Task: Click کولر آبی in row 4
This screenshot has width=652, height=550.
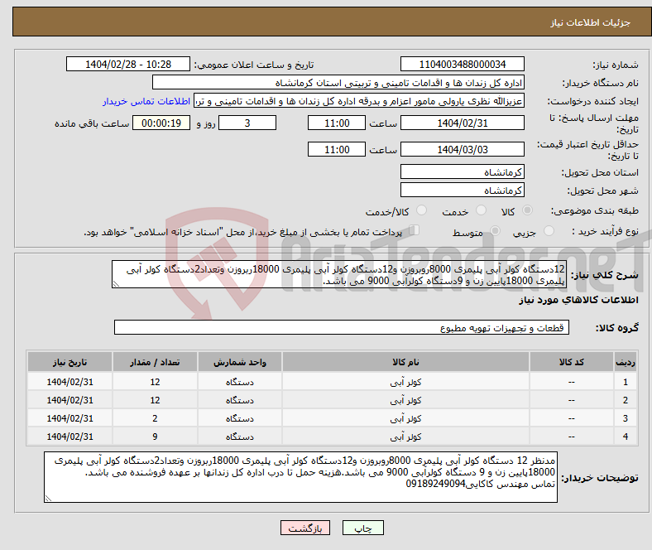Action: point(405,437)
